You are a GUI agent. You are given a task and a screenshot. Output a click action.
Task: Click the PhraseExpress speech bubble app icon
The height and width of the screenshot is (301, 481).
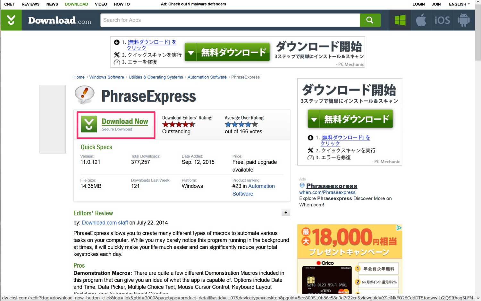85,95
